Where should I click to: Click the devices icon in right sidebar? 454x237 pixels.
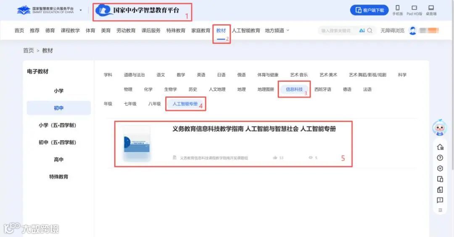(440, 179)
